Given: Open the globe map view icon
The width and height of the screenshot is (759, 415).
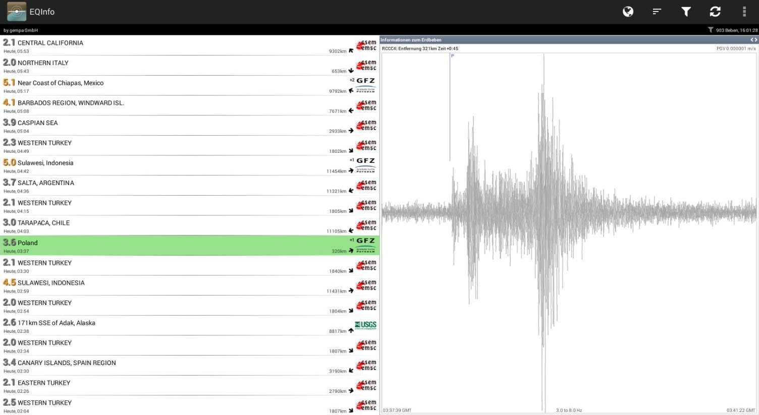Looking at the screenshot, I should coord(628,12).
